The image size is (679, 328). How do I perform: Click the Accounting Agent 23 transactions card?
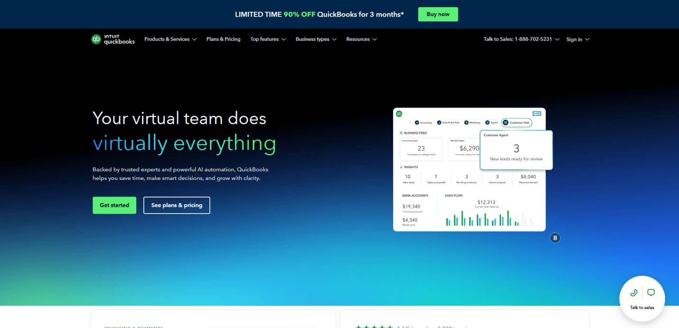(x=421, y=149)
